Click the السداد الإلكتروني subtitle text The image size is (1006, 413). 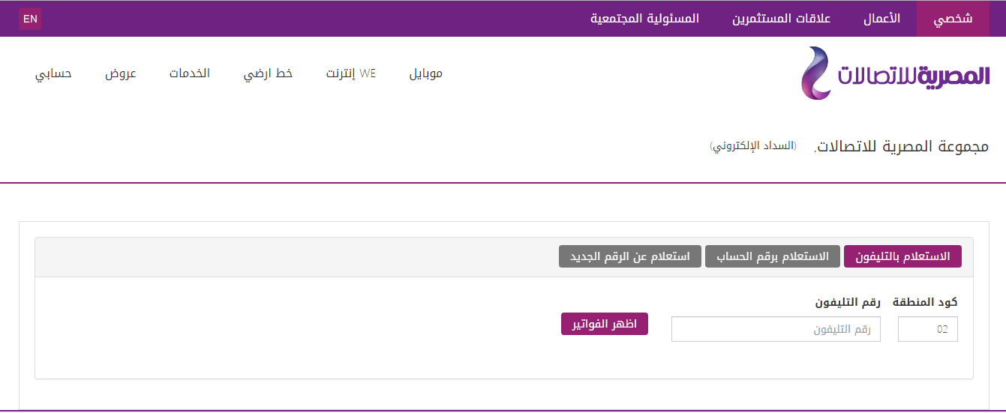click(753, 145)
